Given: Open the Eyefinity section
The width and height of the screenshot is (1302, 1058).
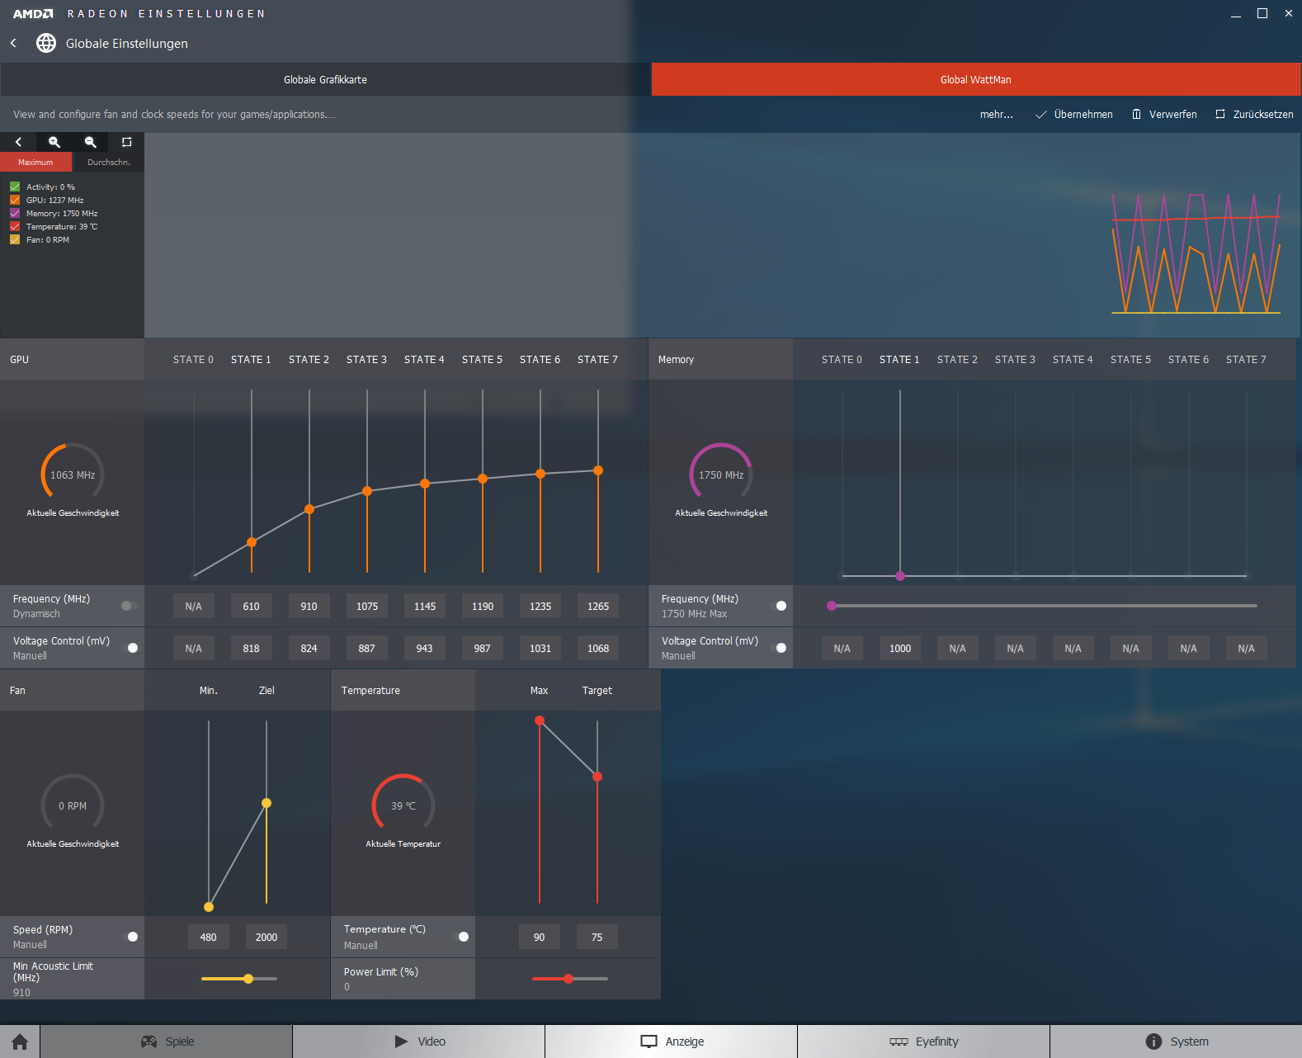Looking at the screenshot, I should (x=924, y=1041).
